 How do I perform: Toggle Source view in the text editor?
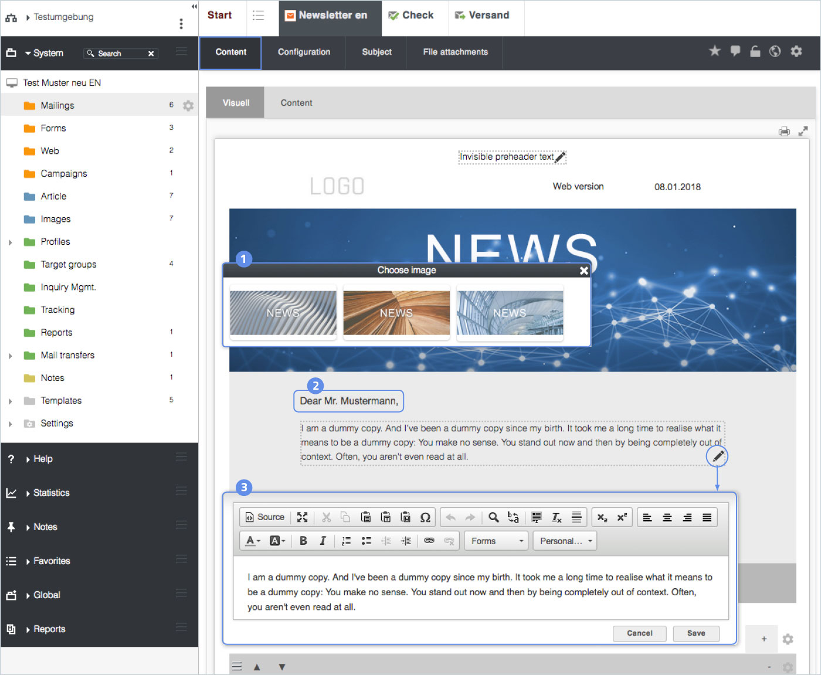tap(264, 517)
